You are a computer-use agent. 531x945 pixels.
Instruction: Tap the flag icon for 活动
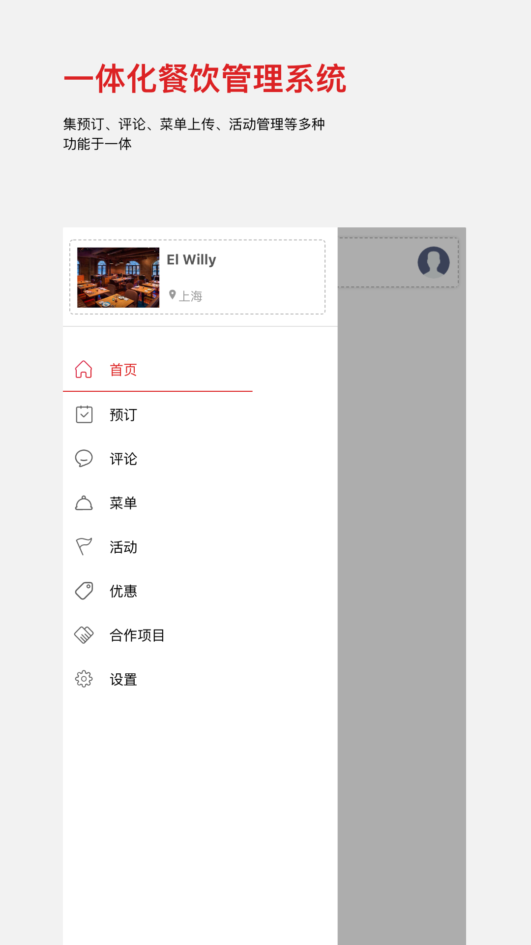point(84,546)
